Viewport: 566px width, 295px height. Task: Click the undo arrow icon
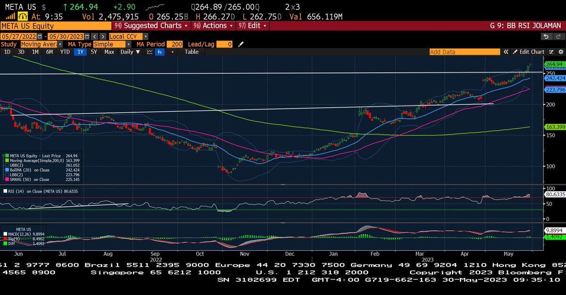[x=546, y=36]
